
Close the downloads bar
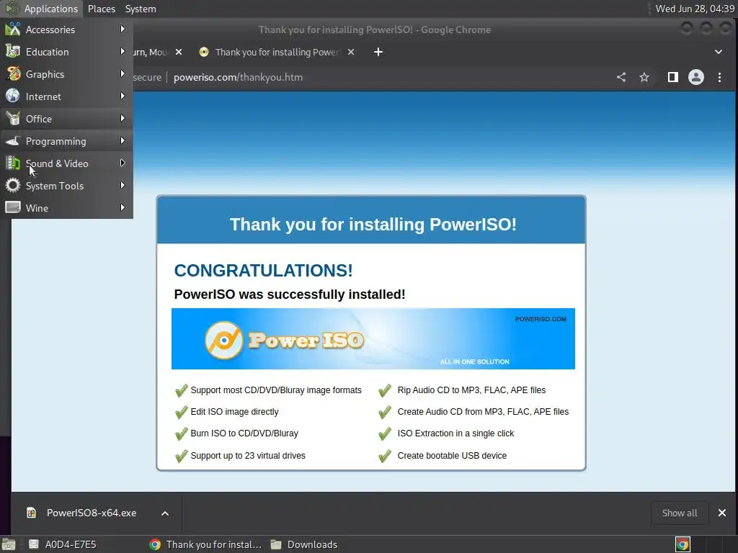point(722,513)
